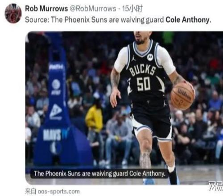
Task: Click the 15小时 post timestamp
Action: (x=132, y=8)
